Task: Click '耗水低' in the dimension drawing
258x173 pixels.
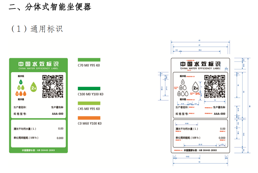Action: pyautogui.click(x=183, y=76)
